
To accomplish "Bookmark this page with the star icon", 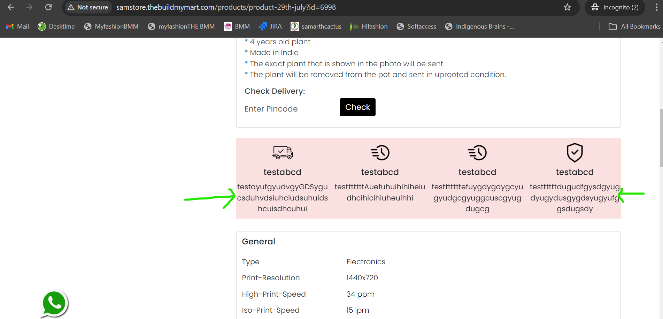I will (x=567, y=7).
